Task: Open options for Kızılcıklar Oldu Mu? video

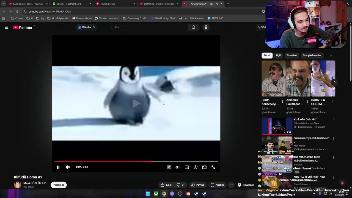Action: 334,120
